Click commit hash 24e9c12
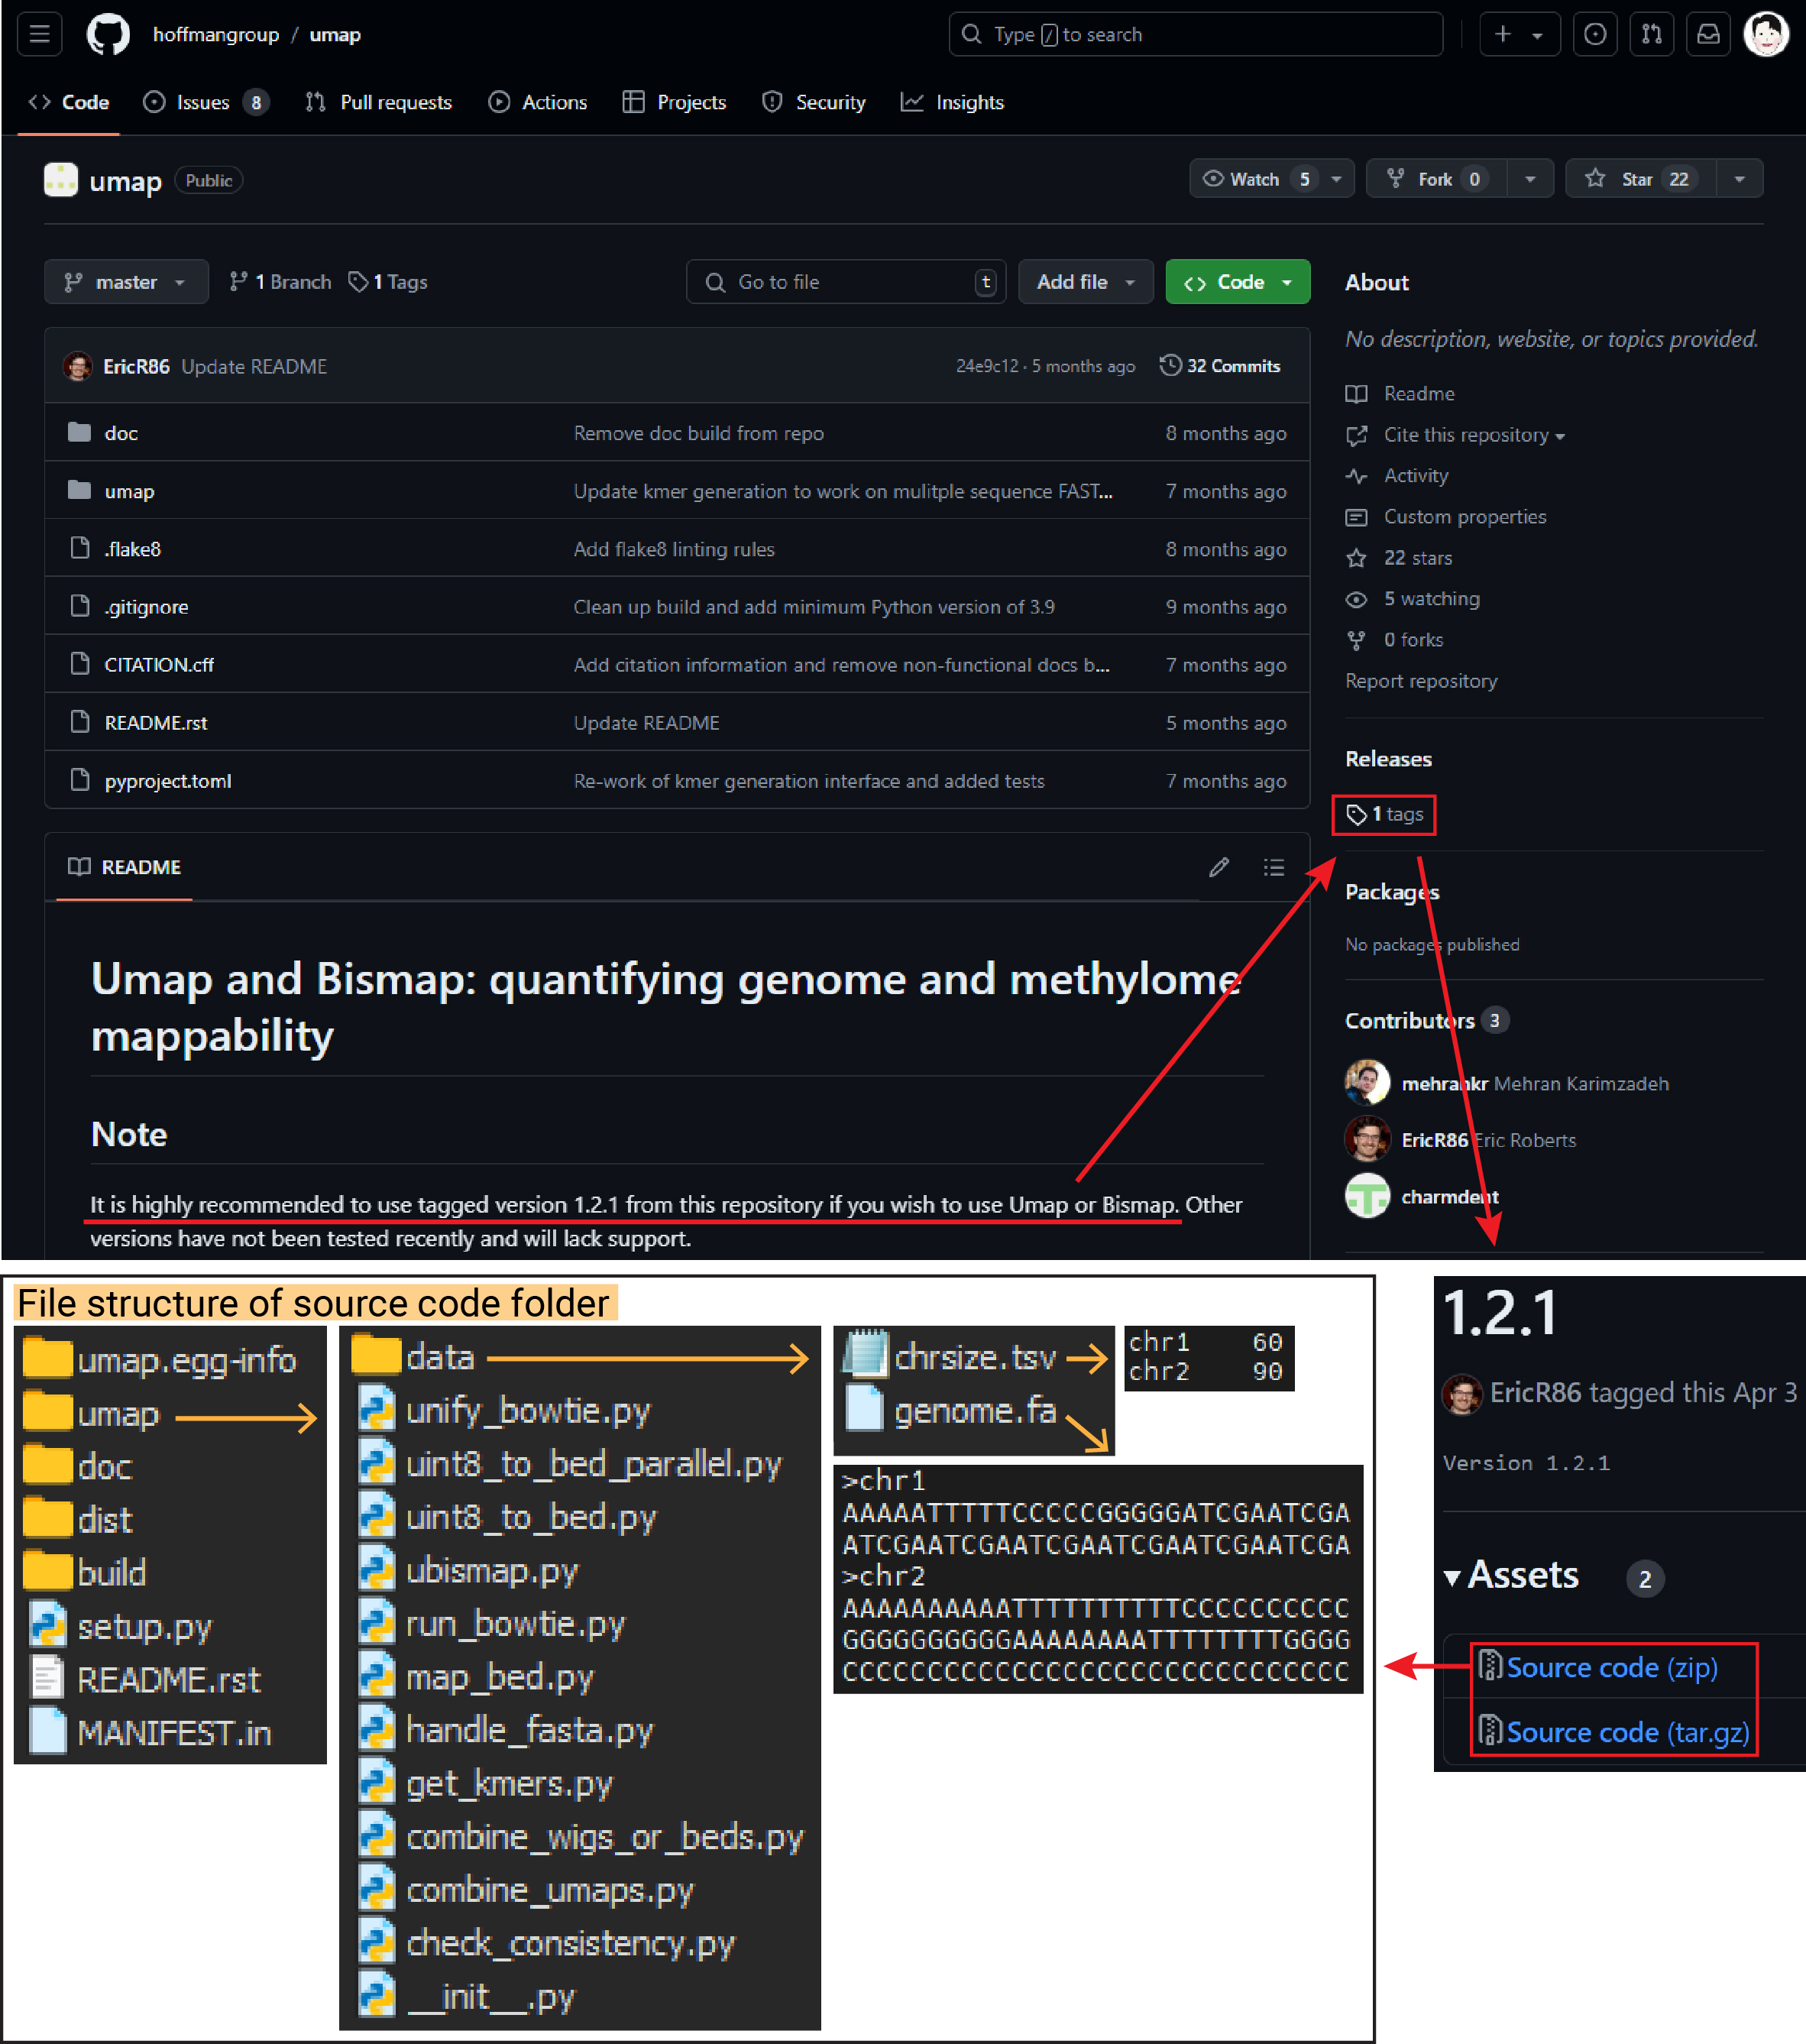This screenshot has height=2044, width=1806. tap(986, 366)
